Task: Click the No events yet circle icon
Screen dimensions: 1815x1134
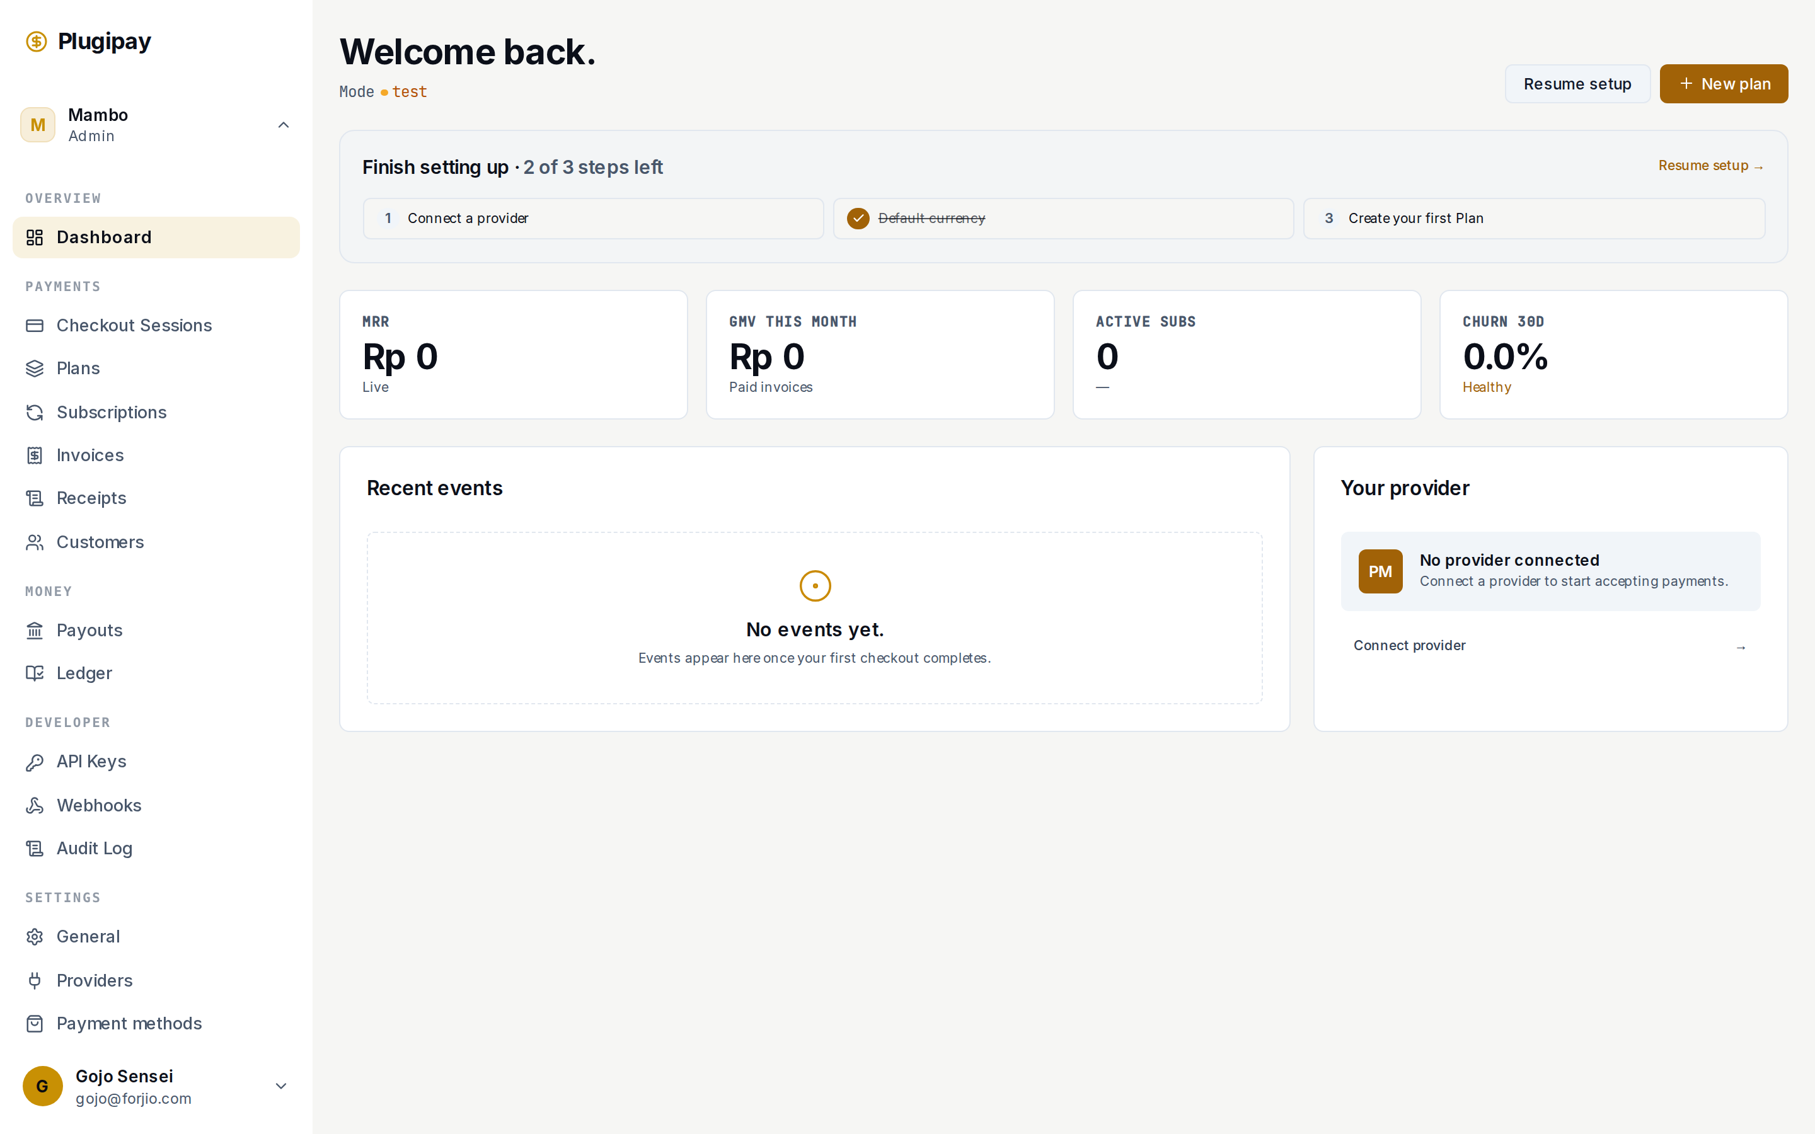Action: click(815, 586)
